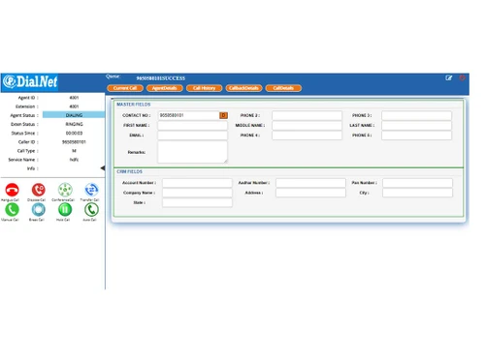Click the DIALING agent status value
The height and width of the screenshot is (363, 485).
[74, 115]
